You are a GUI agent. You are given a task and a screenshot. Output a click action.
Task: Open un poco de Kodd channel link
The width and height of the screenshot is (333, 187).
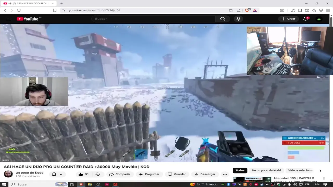click(29, 172)
